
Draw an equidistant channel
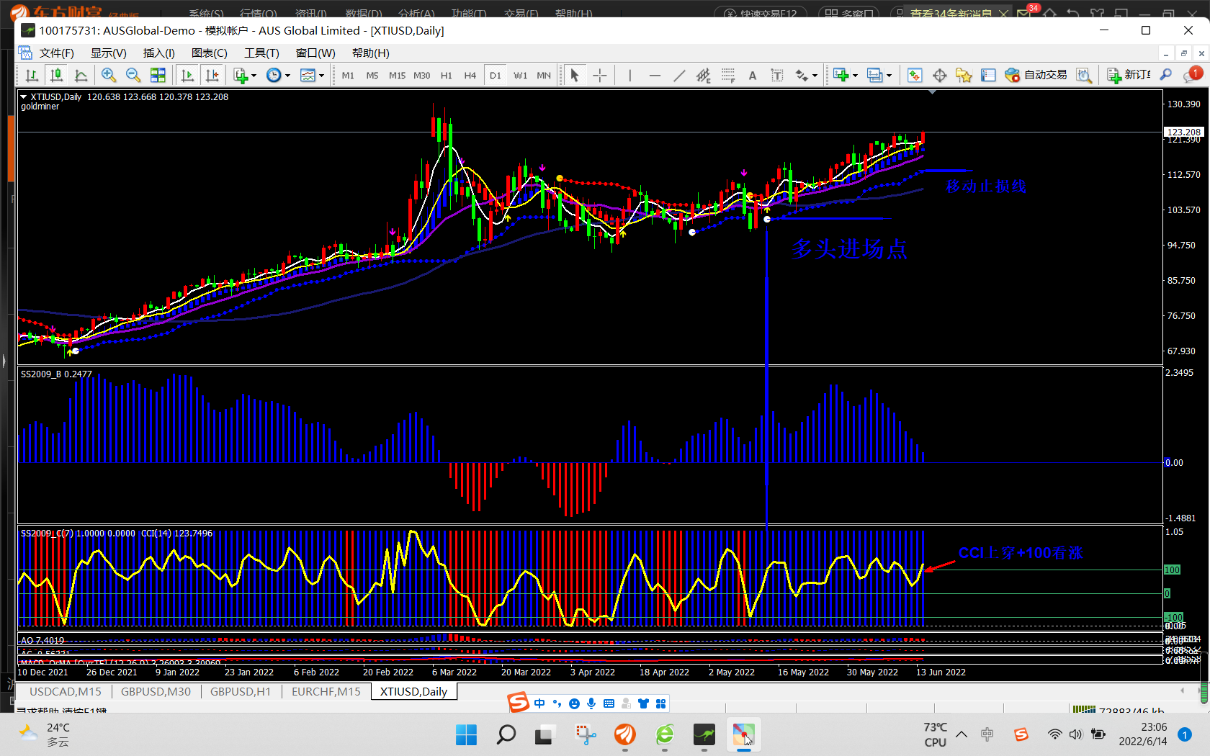click(704, 75)
